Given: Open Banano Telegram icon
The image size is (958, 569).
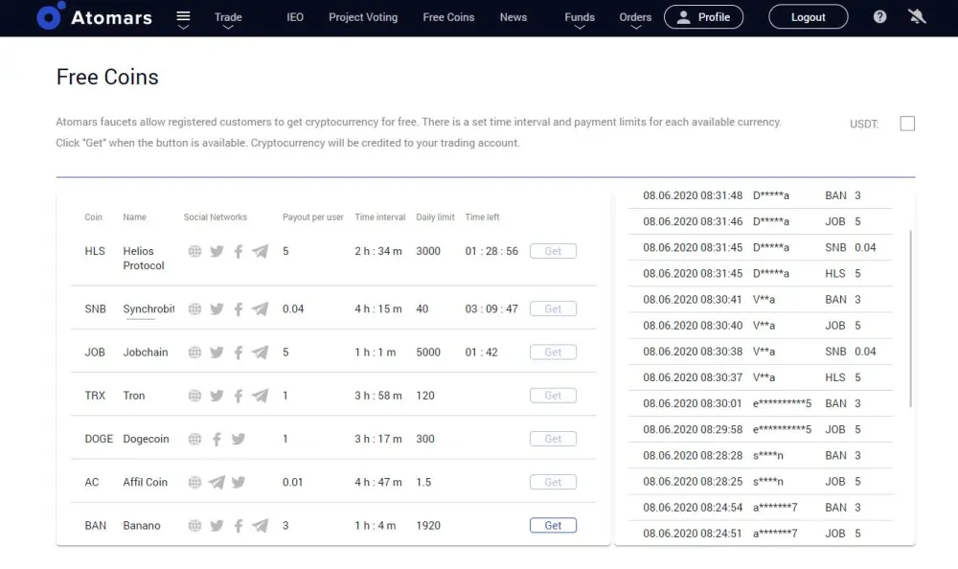Looking at the screenshot, I should [x=261, y=526].
